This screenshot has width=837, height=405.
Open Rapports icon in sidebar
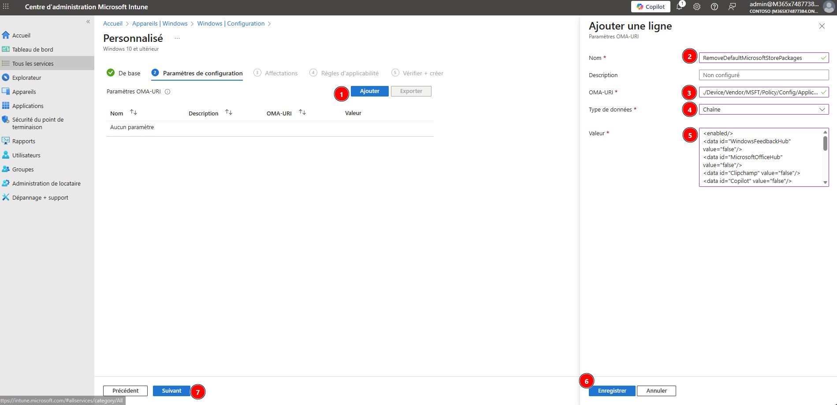coord(6,141)
